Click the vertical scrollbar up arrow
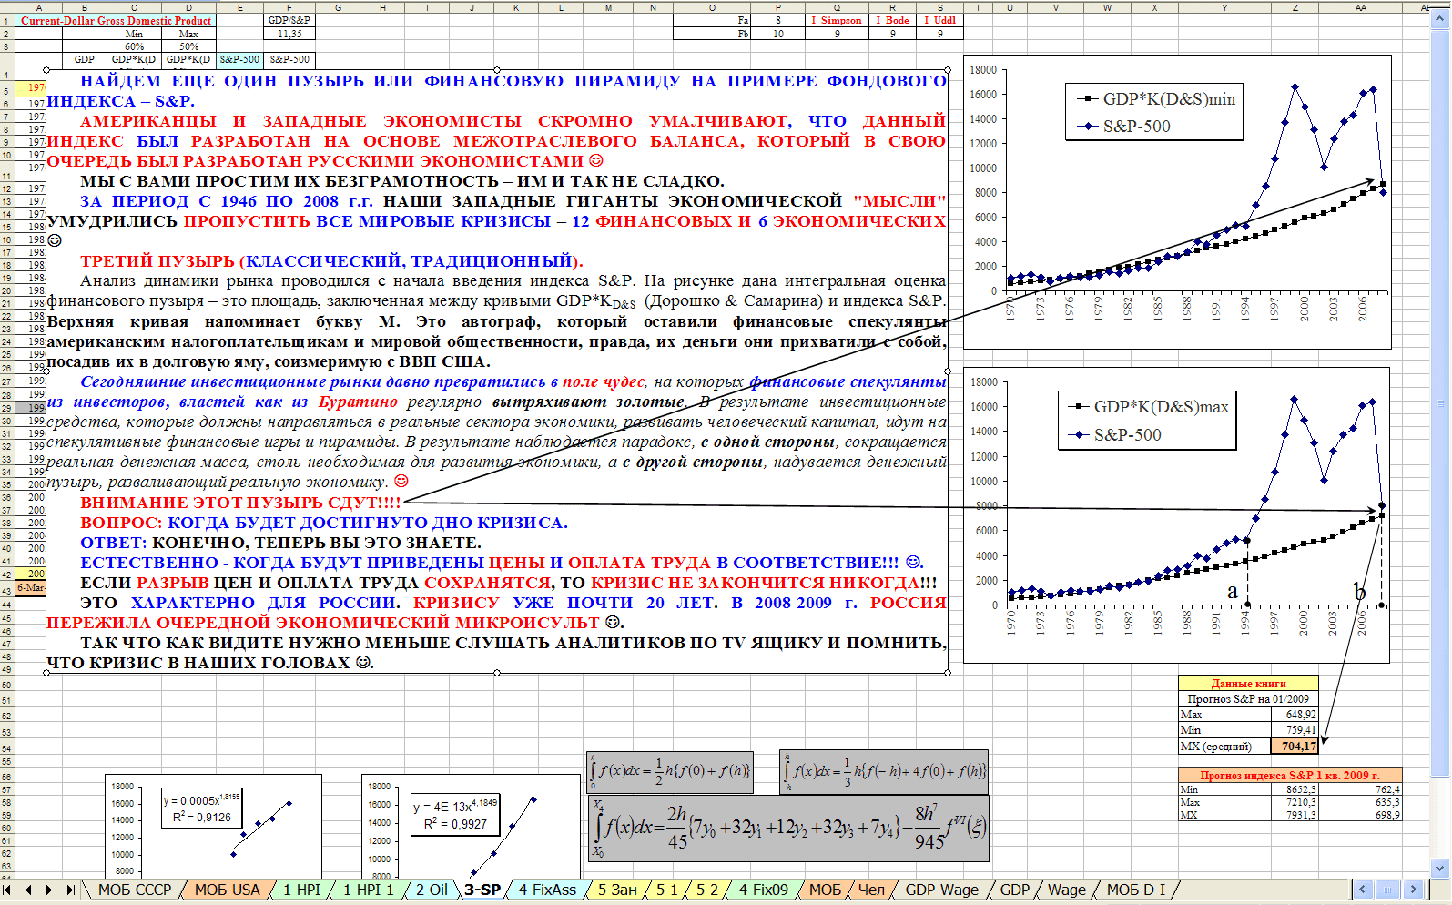 1440,18
